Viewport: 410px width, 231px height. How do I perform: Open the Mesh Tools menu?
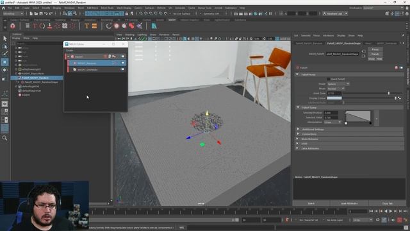coord(107,8)
